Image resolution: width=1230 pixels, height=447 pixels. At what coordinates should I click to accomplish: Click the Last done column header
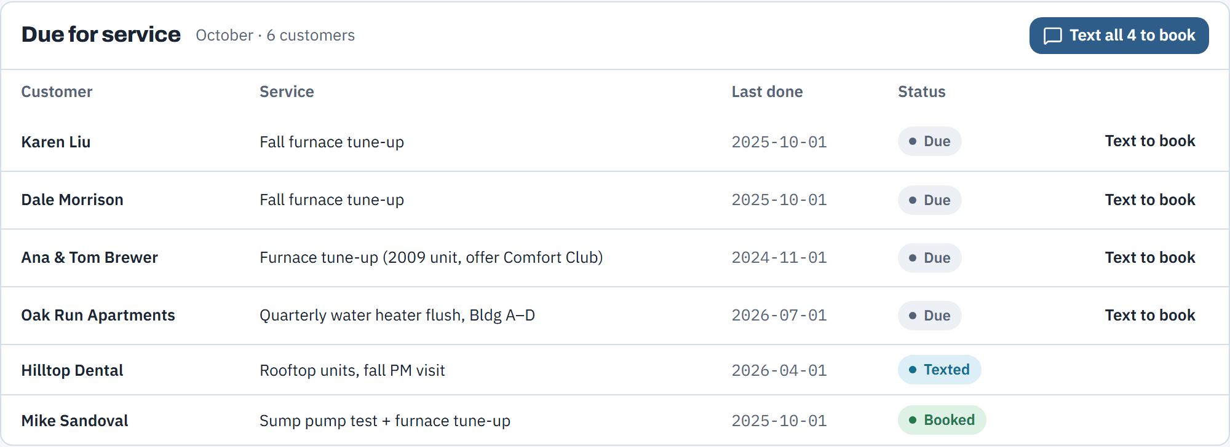coord(767,92)
